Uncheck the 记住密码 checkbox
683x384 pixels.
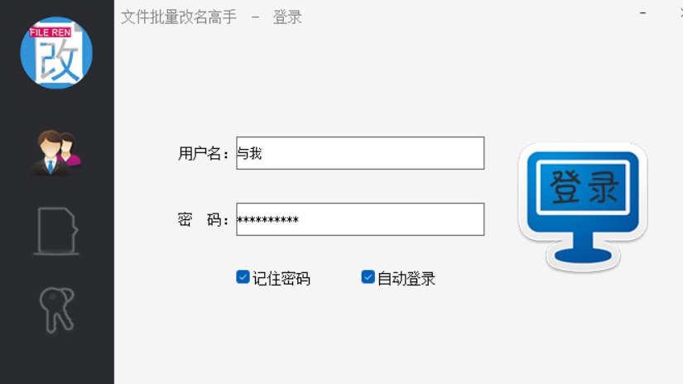[x=243, y=277]
